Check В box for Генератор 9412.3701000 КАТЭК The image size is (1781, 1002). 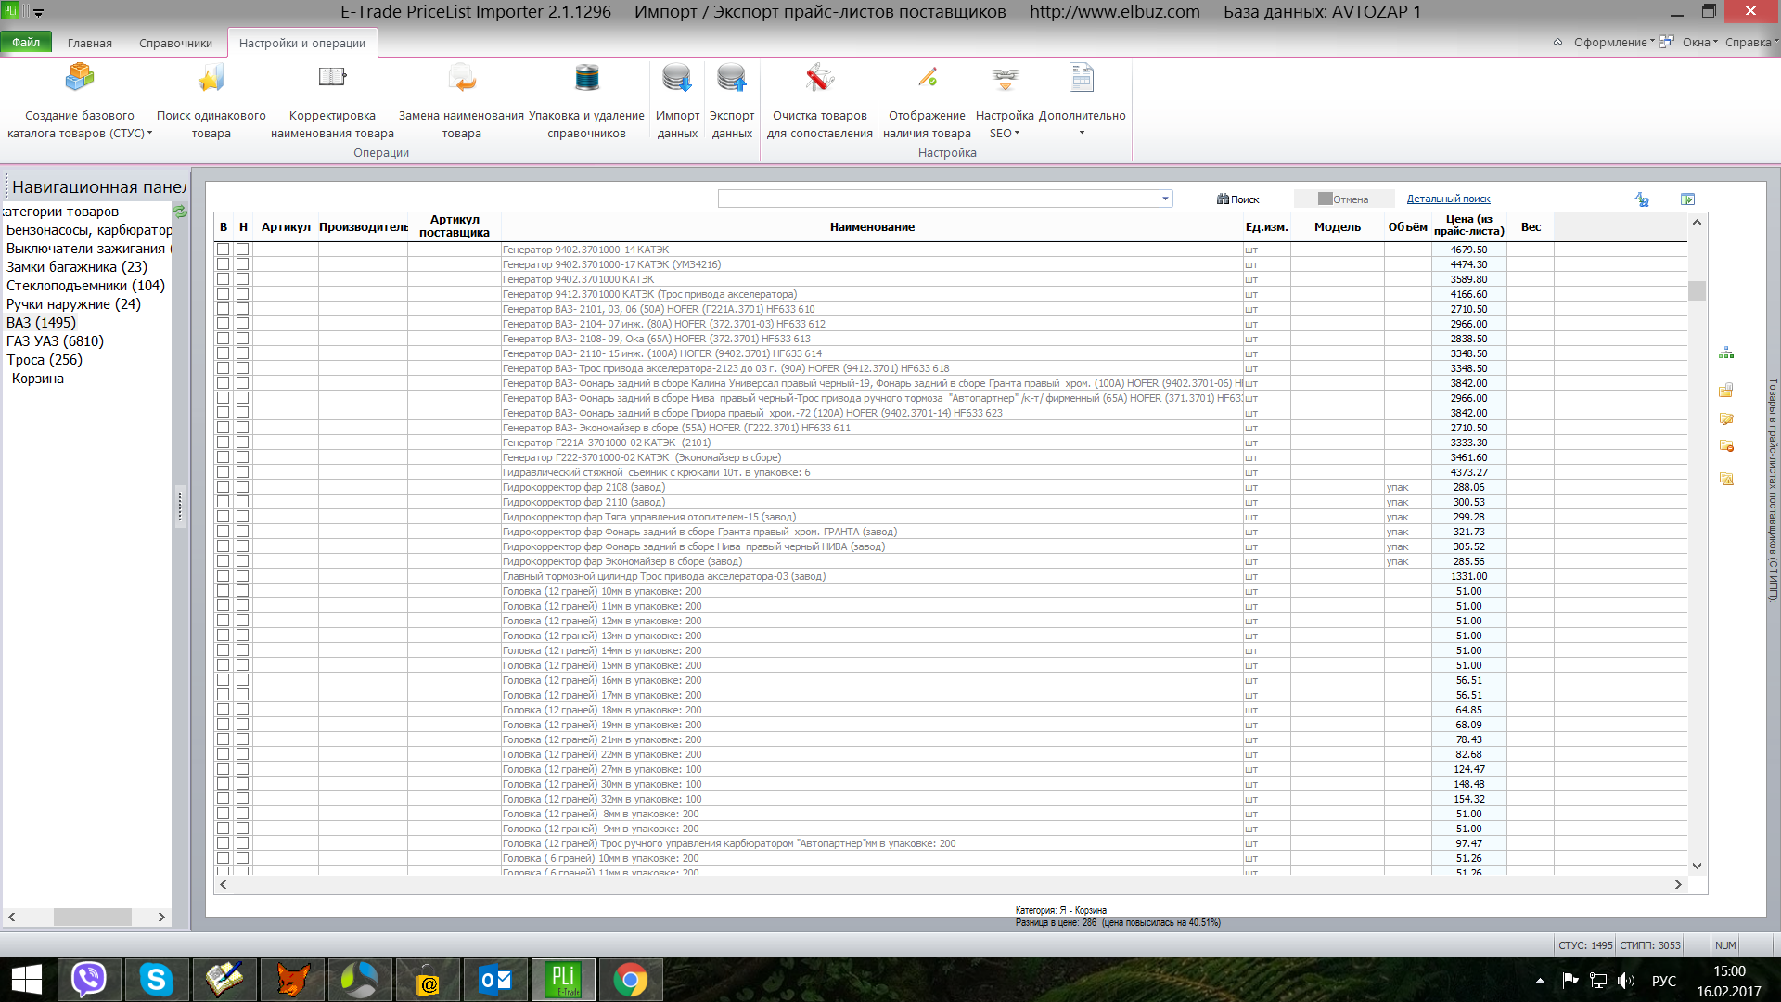tap(223, 294)
